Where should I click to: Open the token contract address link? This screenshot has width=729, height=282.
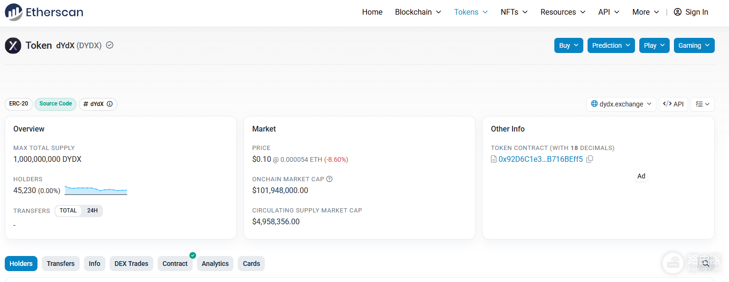[541, 159]
